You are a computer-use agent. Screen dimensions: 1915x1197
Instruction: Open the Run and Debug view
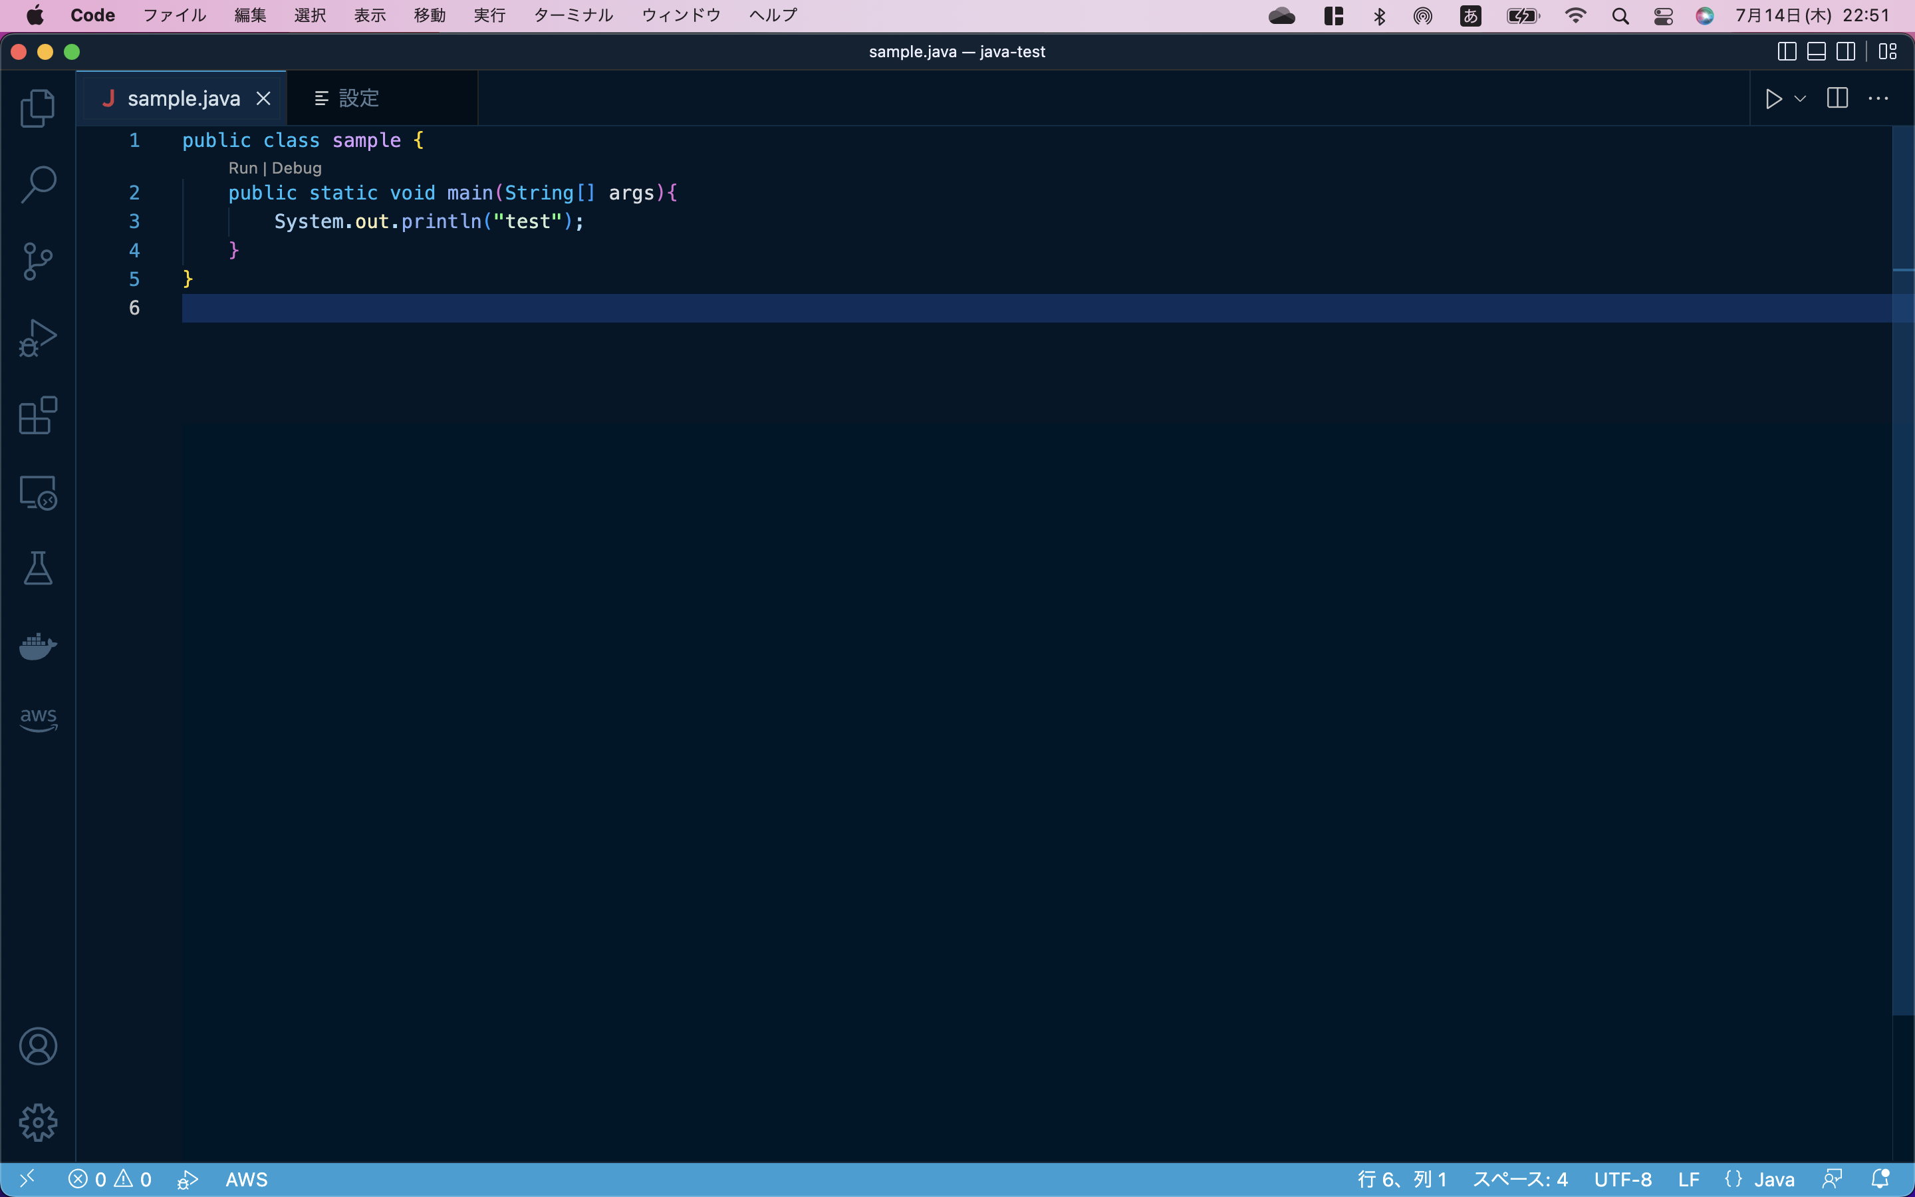(x=37, y=338)
